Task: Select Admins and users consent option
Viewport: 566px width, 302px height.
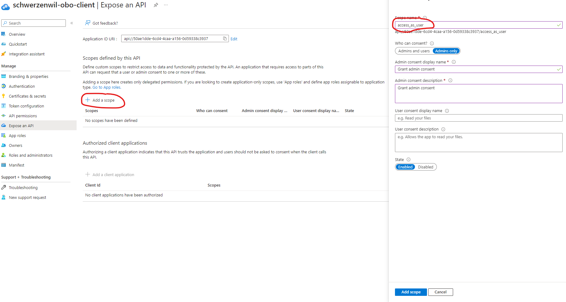Action: pos(414,51)
